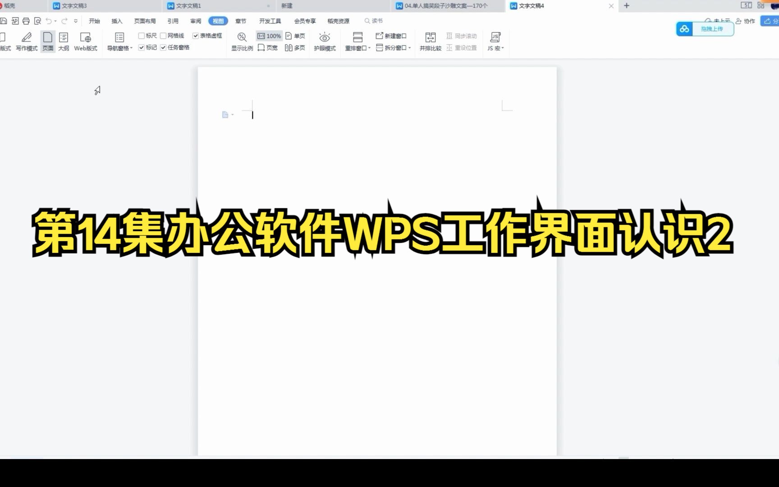Select 单页 (single page) display
This screenshot has height=487, width=779.
295,36
